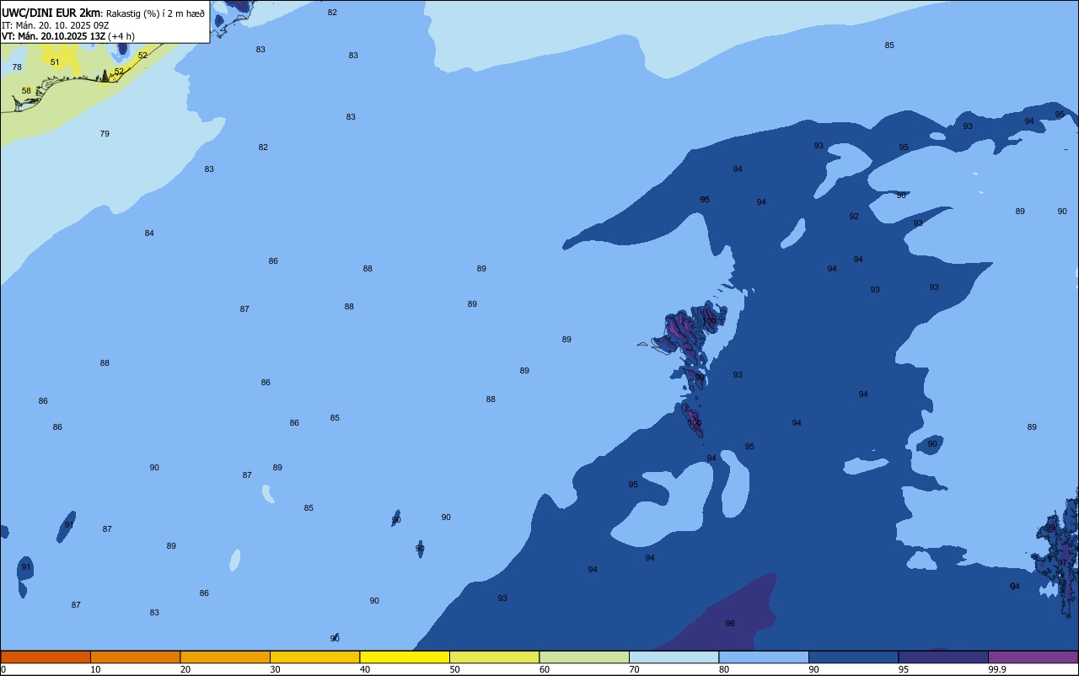
Task: Click the legend tick label "20"
Action: point(185,669)
